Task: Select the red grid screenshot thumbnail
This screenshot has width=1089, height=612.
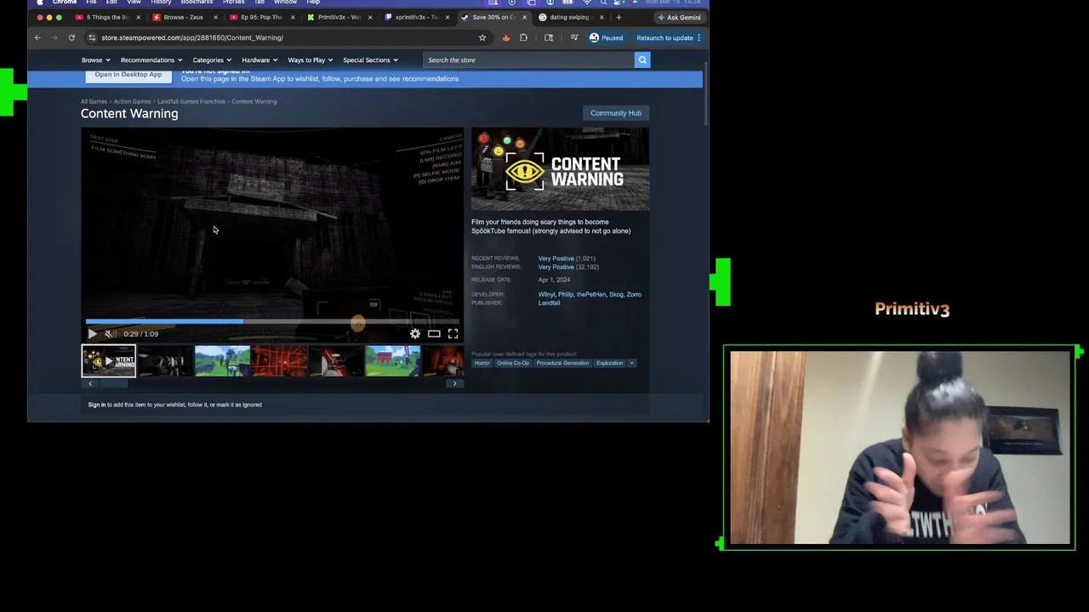Action: point(279,360)
